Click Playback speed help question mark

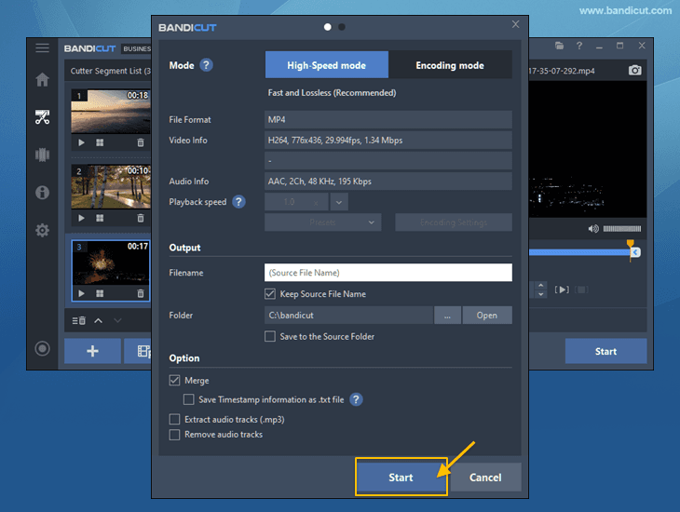(x=238, y=202)
